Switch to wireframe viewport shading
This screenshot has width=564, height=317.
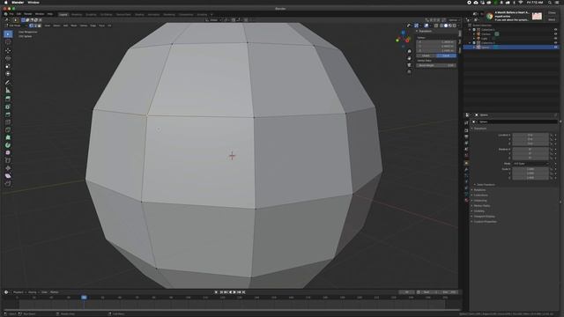[x=442, y=26]
